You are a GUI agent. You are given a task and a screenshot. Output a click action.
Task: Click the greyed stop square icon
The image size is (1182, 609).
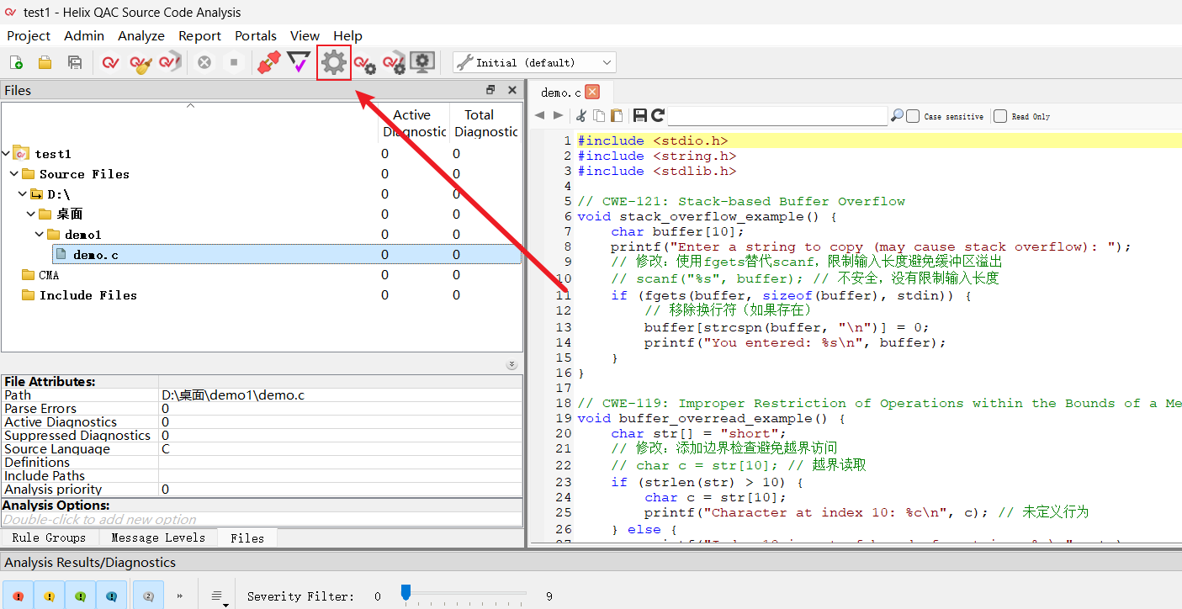coord(234,62)
